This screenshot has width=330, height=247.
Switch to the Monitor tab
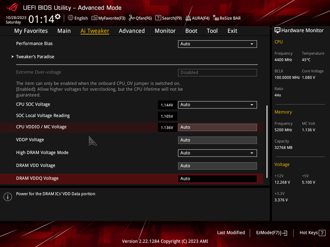coord(165,31)
